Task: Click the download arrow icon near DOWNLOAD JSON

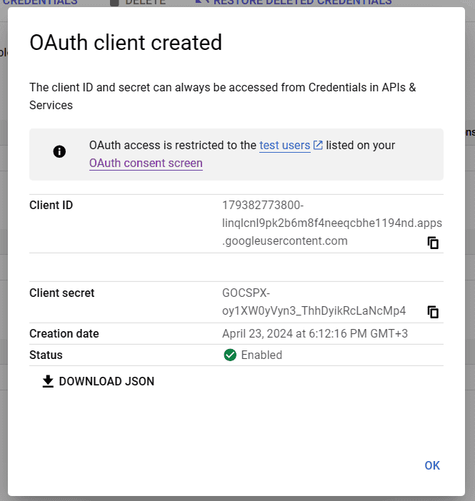Action: 48,382
